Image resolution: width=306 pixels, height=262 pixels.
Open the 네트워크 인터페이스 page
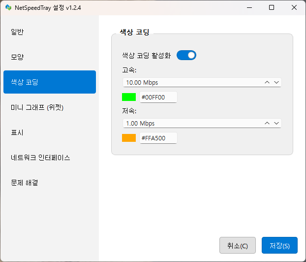(50, 158)
